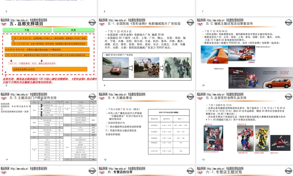The width and height of the screenshot is (293, 176).
Task: Click orange bar 7月1日-8月10日 骊威官网活动专题
Action: tap(47, 55)
